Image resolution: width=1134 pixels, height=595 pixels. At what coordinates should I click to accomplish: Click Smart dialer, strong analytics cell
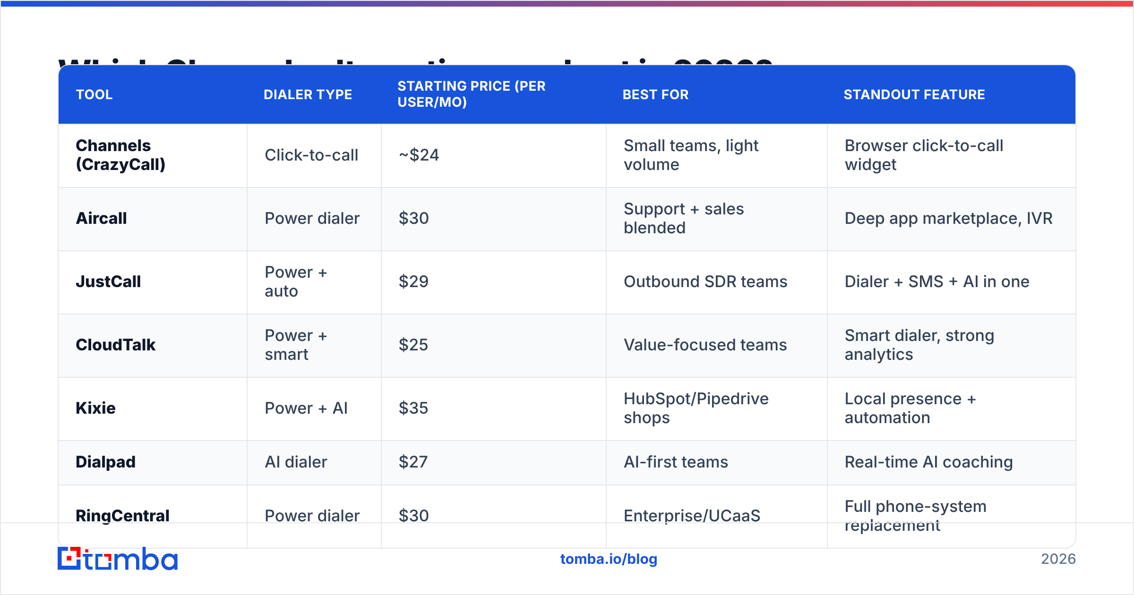click(919, 345)
